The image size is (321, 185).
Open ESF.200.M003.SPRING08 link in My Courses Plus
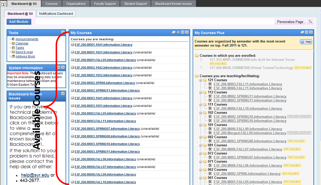click(x=250, y=141)
